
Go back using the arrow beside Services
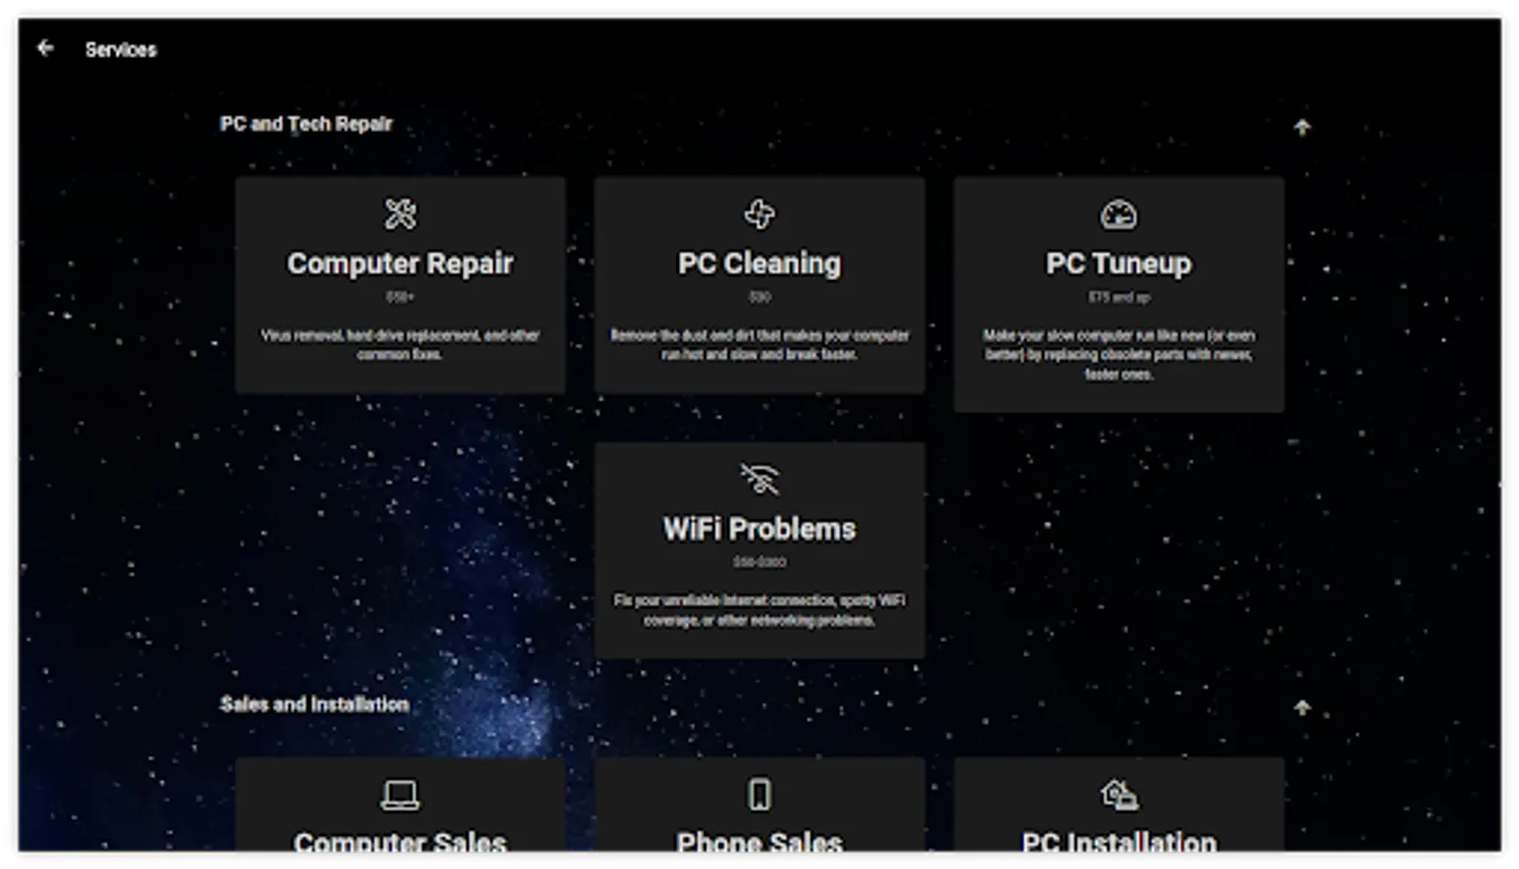(x=45, y=48)
